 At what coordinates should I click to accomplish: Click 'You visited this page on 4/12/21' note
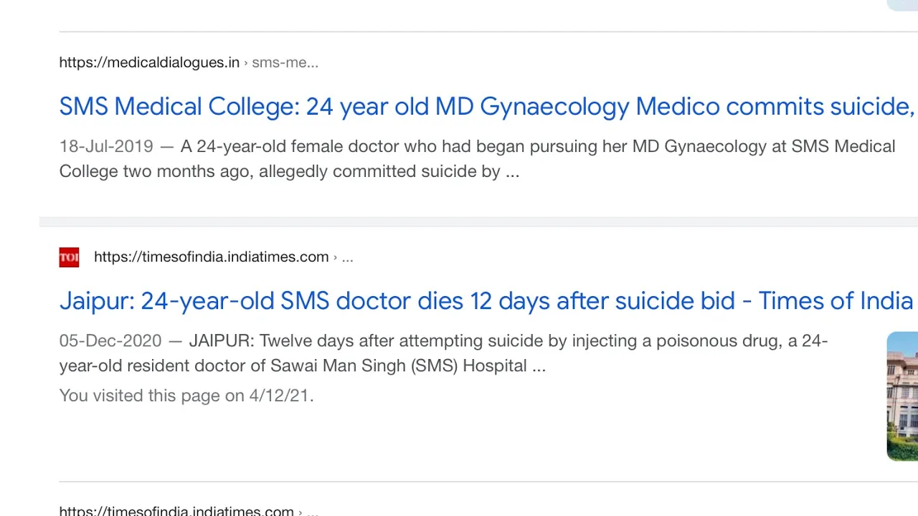tap(186, 396)
